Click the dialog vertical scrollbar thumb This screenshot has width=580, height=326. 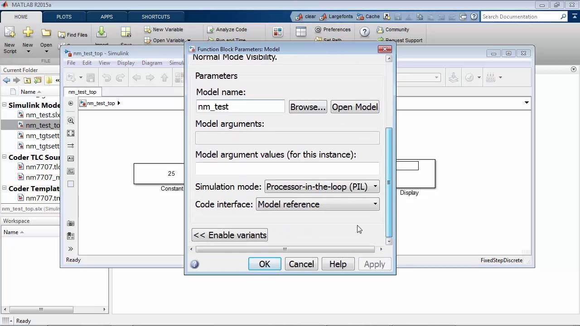[388, 182]
